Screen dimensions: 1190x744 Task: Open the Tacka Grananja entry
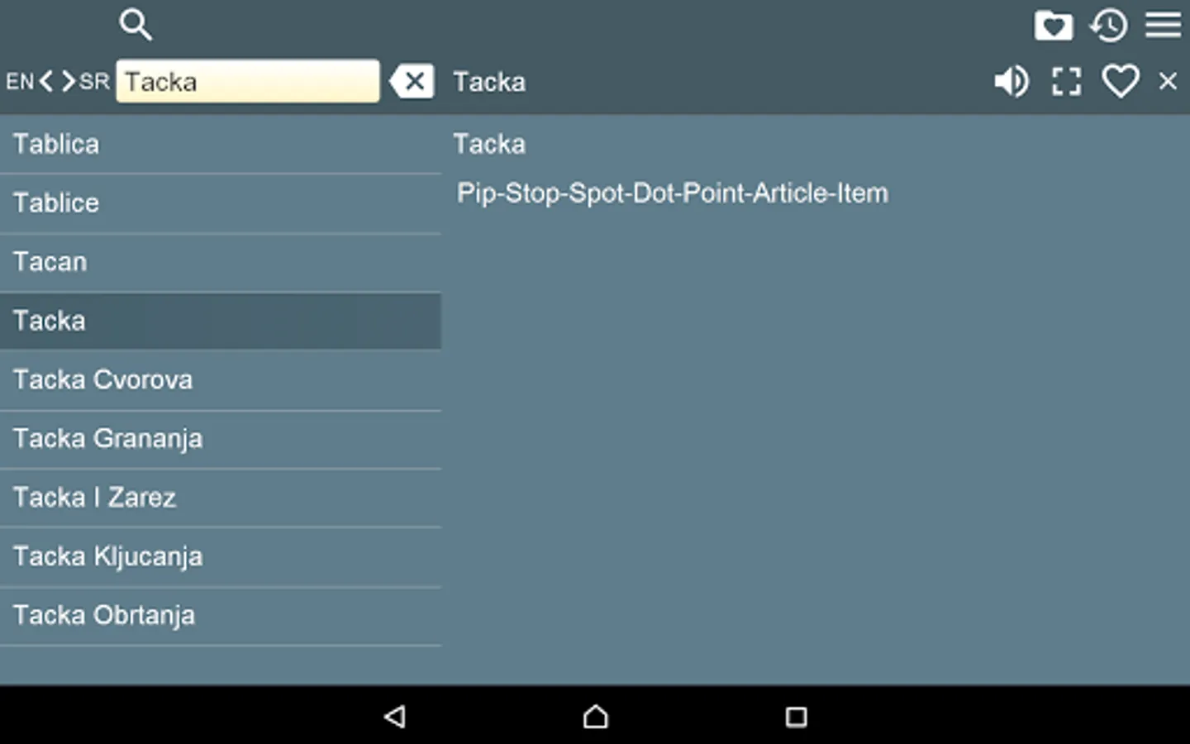coord(221,439)
